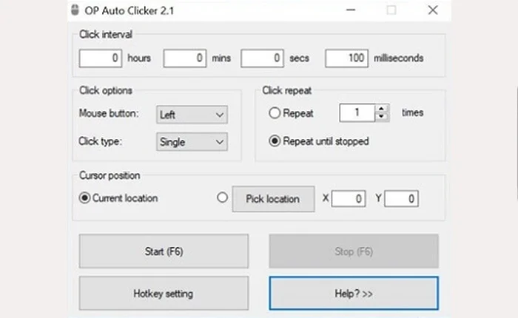Open Hotkey setting

coord(164,294)
